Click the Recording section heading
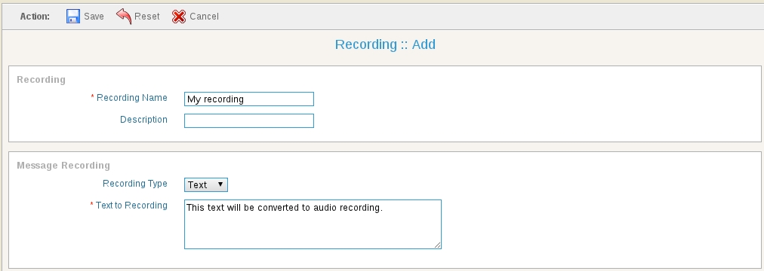 pos(41,80)
